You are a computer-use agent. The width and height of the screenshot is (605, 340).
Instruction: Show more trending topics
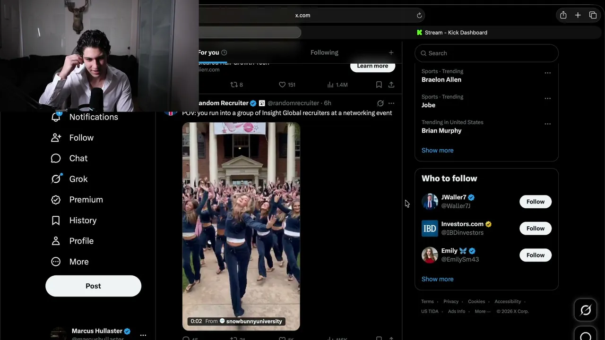[437, 150]
